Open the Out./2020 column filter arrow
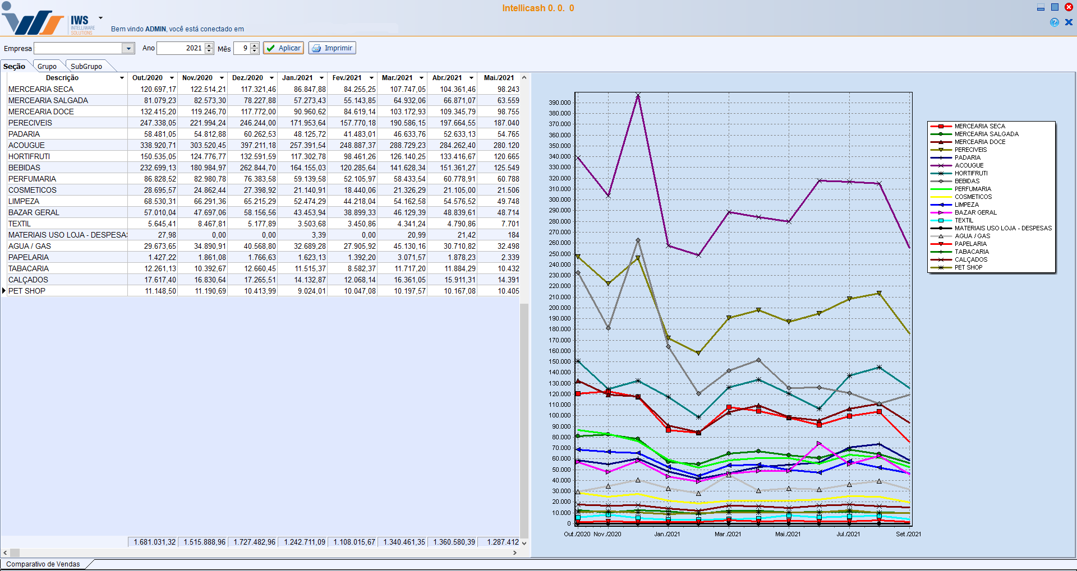 pyautogui.click(x=172, y=78)
